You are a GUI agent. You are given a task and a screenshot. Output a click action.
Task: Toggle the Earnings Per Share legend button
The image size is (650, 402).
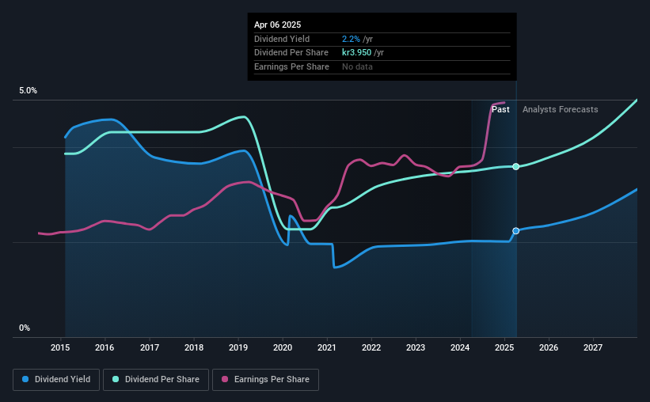[x=265, y=380]
